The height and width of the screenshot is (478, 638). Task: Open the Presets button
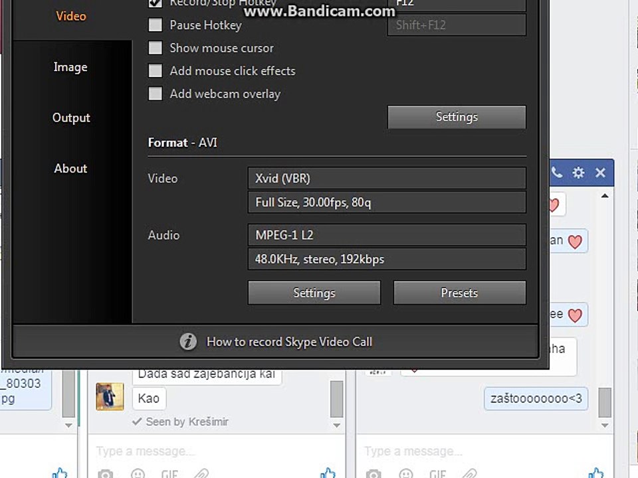(459, 293)
